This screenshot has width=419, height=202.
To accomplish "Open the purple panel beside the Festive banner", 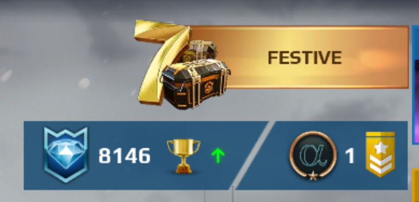I will (416, 85).
